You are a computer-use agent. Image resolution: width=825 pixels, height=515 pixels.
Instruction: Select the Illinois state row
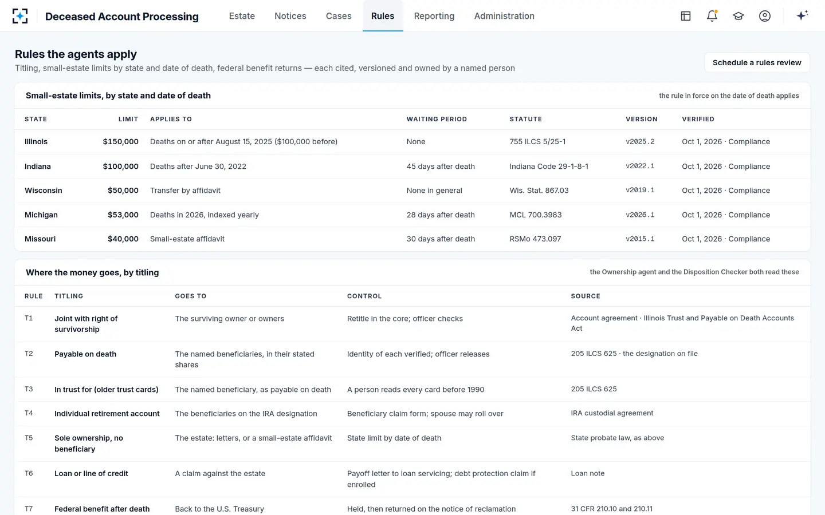click(x=412, y=142)
